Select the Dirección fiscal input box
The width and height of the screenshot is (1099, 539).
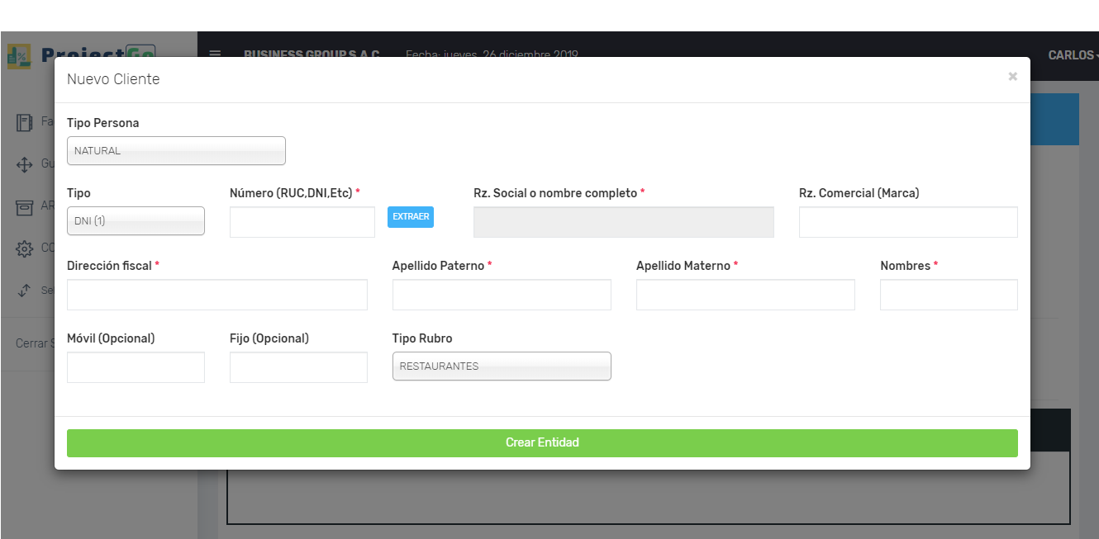[x=216, y=295]
